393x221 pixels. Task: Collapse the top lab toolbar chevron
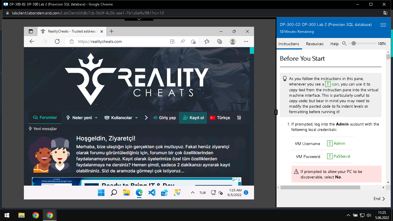[x=139, y=19]
